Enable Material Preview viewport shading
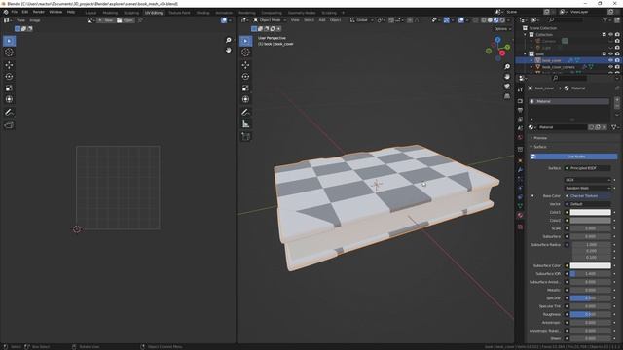This screenshot has height=350, width=623. point(495,20)
